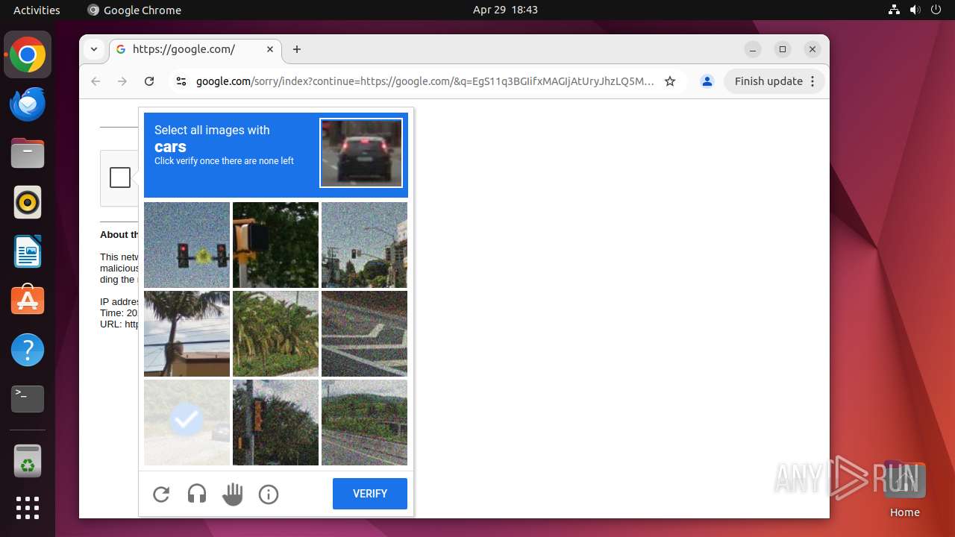The image size is (955, 537).
Task: Tick the I'm not a robot checkbox
Action: (x=120, y=178)
